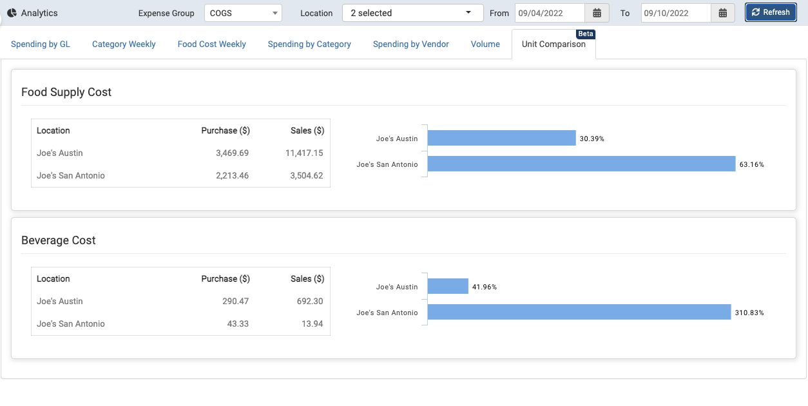
Task: Open the Expense Group dropdown arrow
Action: pos(276,12)
